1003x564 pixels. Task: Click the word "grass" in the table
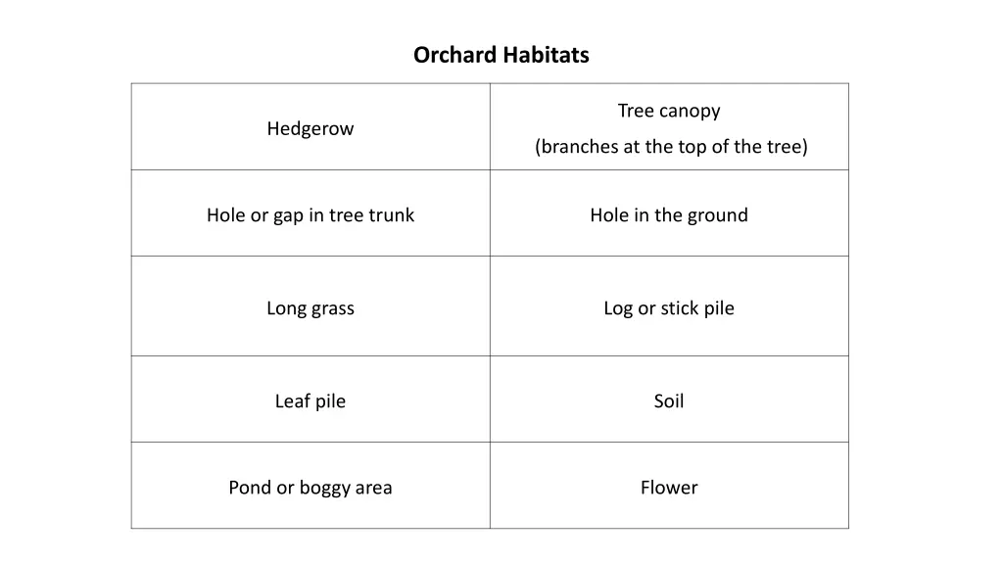333,308
